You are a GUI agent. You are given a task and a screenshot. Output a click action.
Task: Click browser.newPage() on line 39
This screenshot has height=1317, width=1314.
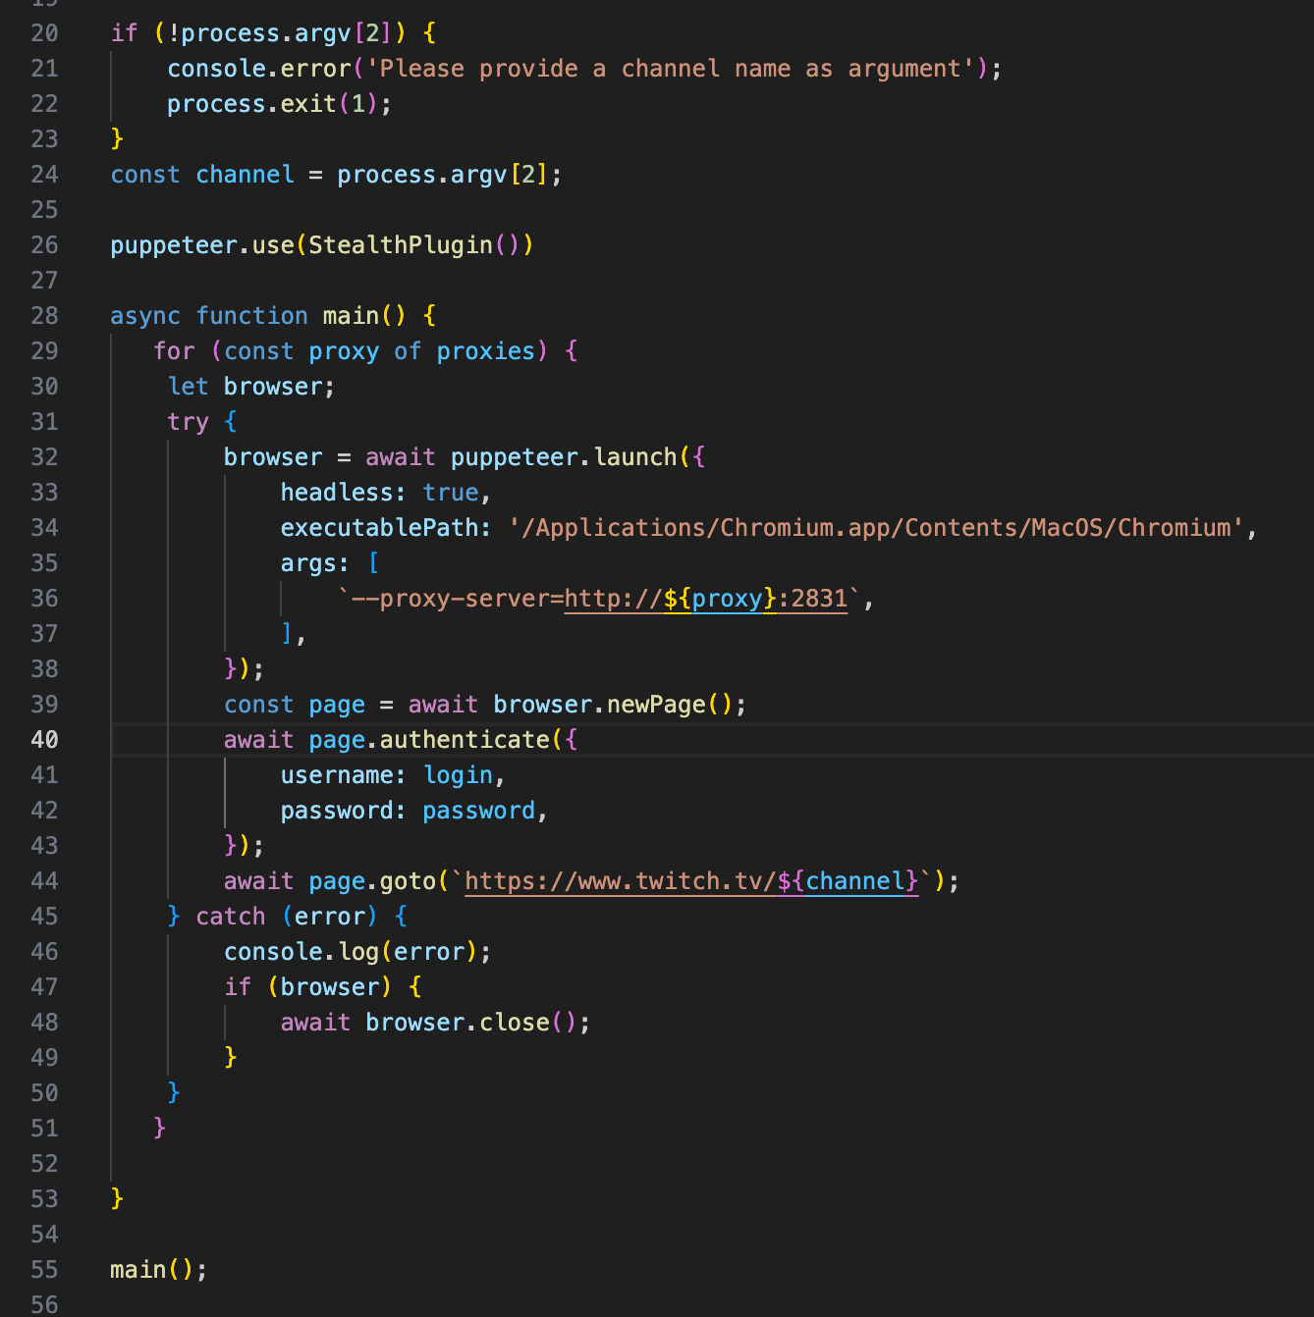tap(613, 705)
